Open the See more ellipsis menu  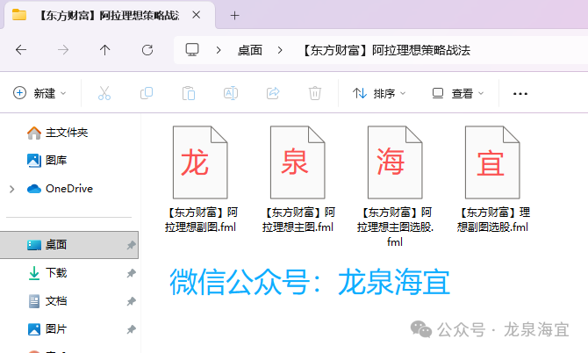[x=520, y=93]
